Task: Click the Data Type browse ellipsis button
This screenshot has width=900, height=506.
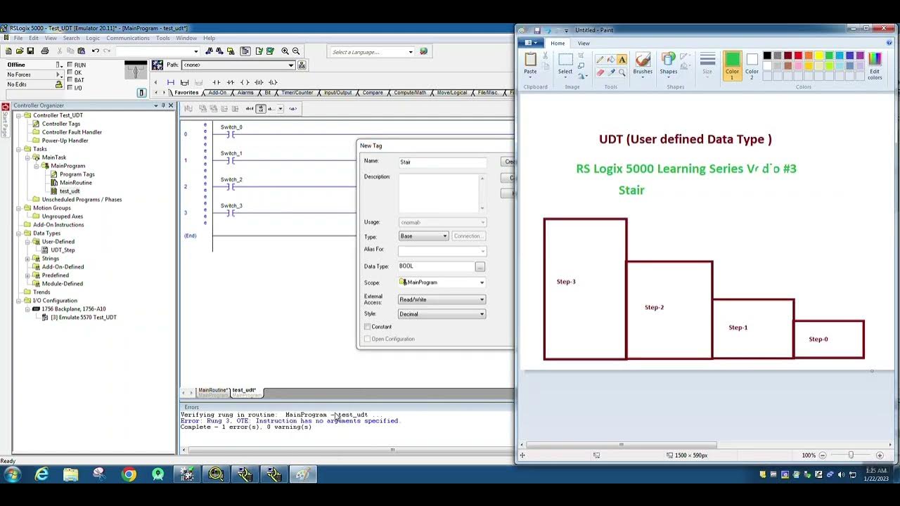Action: click(480, 267)
